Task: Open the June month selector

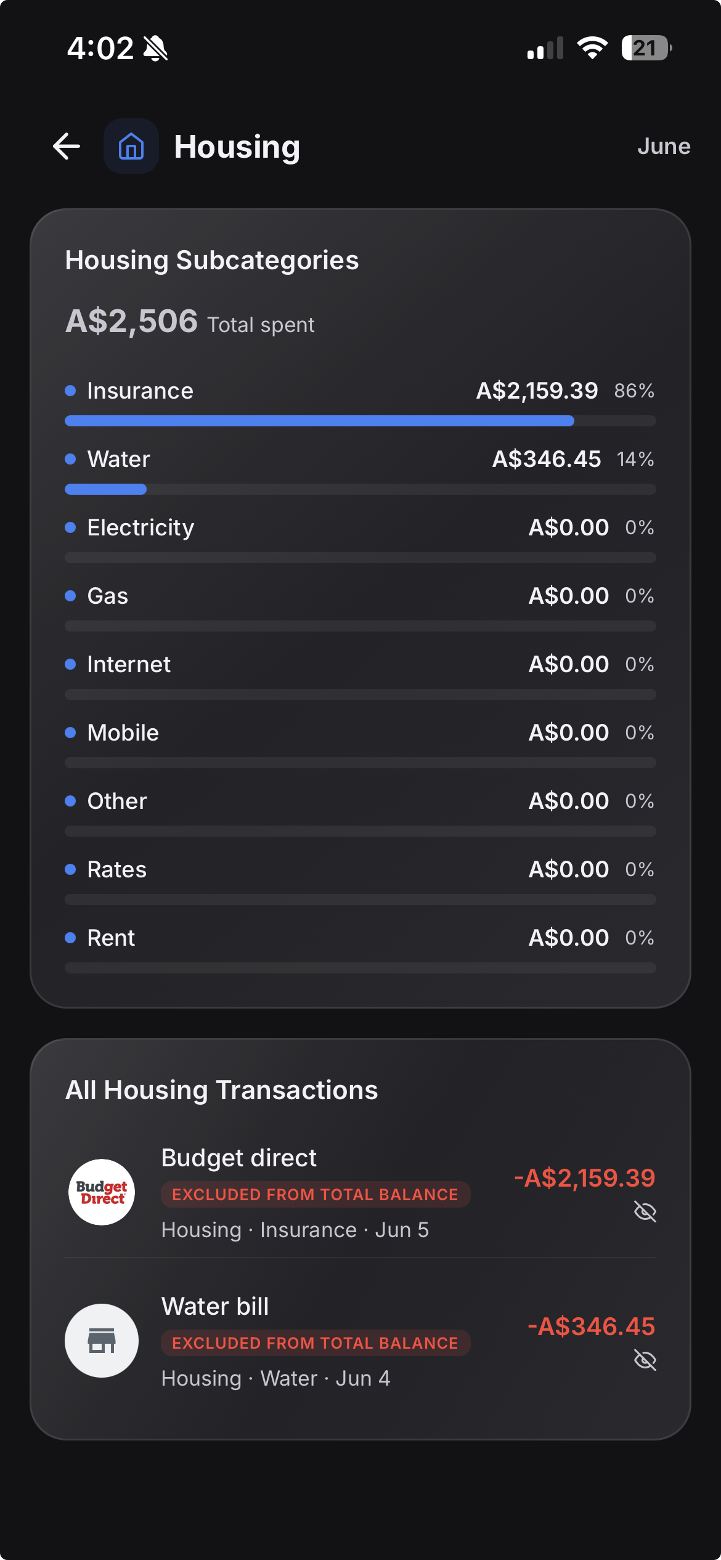Action: (664, 147)
